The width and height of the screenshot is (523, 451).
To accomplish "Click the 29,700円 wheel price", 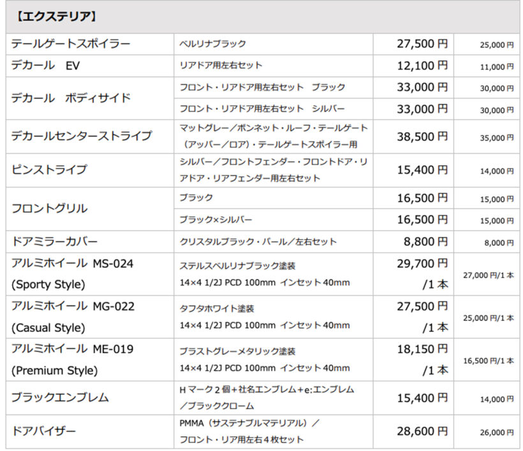I will click(x=422, y=263).
